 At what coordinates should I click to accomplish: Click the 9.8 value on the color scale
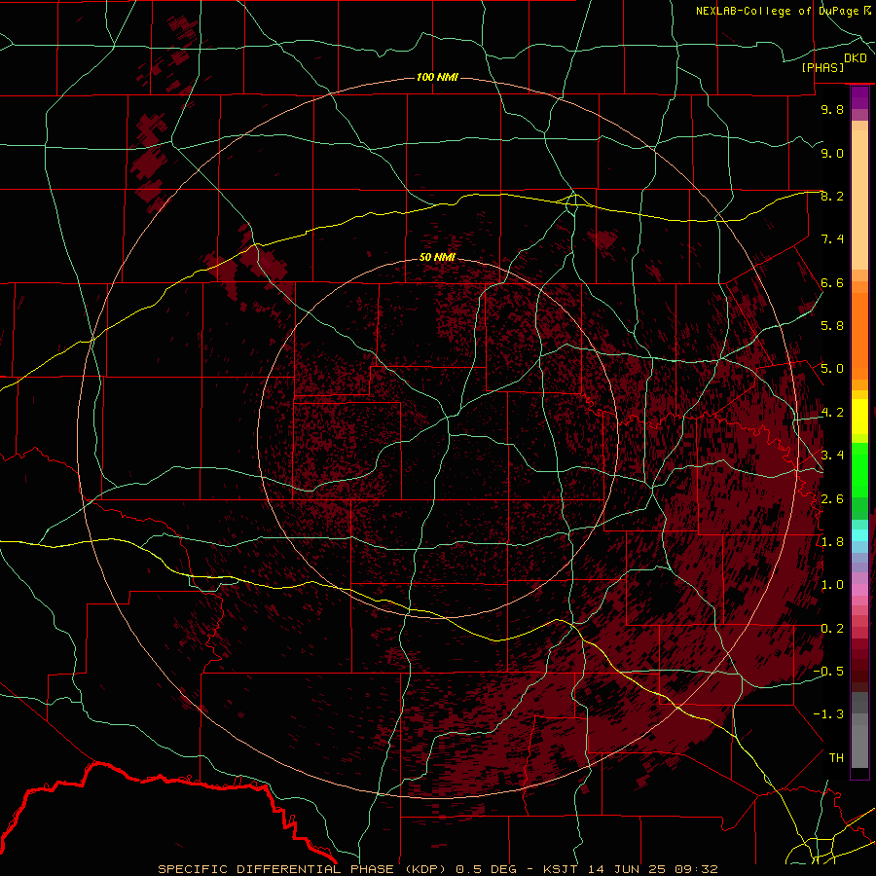coord(832,109)
